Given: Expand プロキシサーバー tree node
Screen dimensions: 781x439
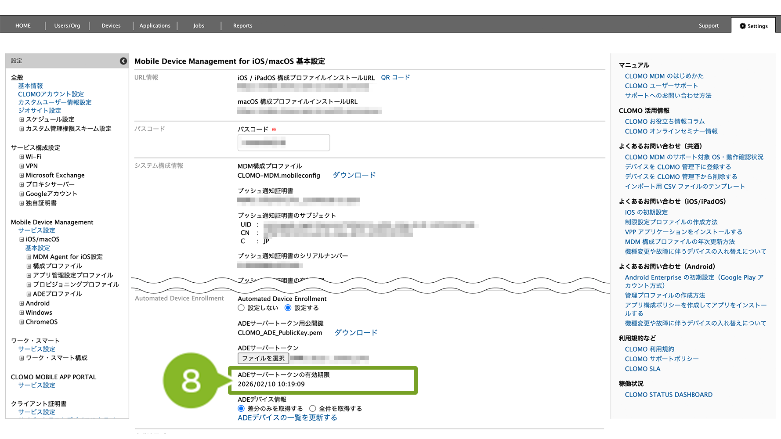Looking at the screenshot, I should [x=22, y=184].
